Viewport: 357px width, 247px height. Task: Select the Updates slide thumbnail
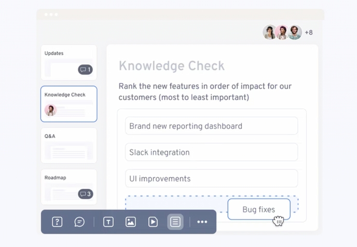pyautogui.click(x=69, y=63)
